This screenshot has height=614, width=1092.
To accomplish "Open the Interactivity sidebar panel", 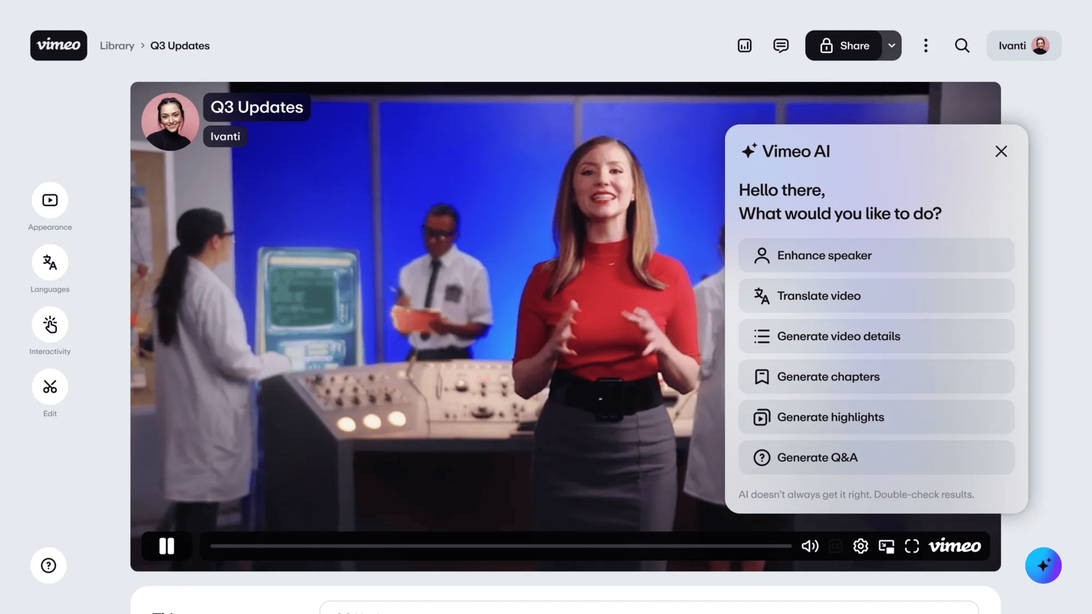I will point(50,325).
